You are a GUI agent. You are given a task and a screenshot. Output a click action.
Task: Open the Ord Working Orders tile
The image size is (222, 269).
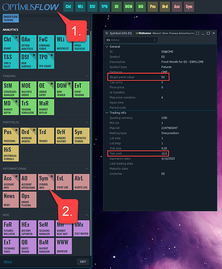(x=29, y=136)
